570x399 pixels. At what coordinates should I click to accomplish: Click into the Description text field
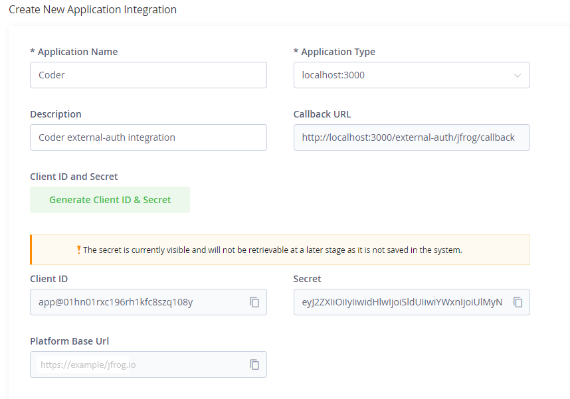pos(148,137)
